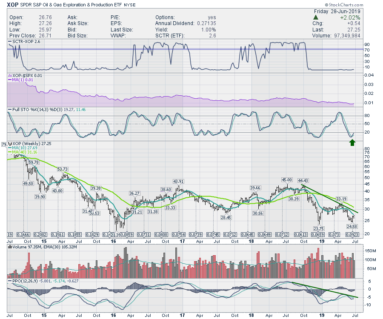Click the 24.58 price low label
Viewport: 383px width, 319px height.
352,227
